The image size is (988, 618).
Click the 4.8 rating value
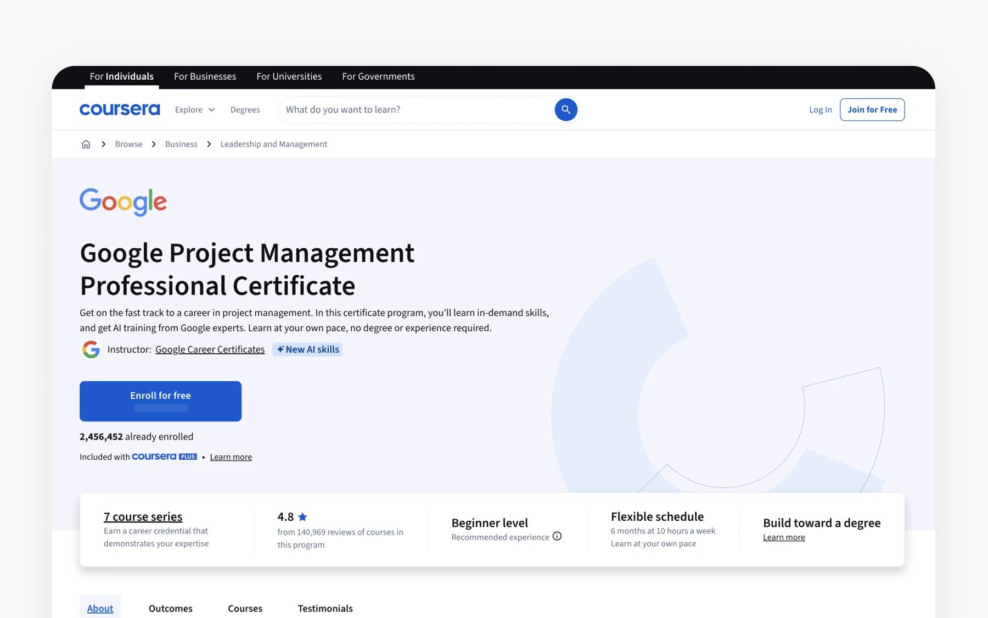click(285, 517)
